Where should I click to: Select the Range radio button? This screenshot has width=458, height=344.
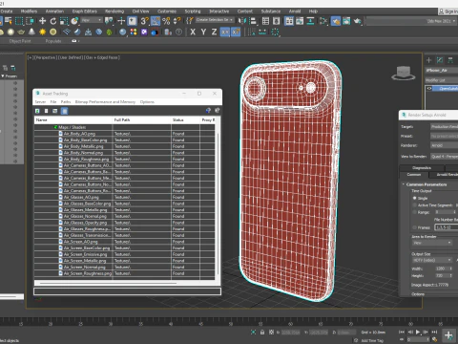pos(414,212)
